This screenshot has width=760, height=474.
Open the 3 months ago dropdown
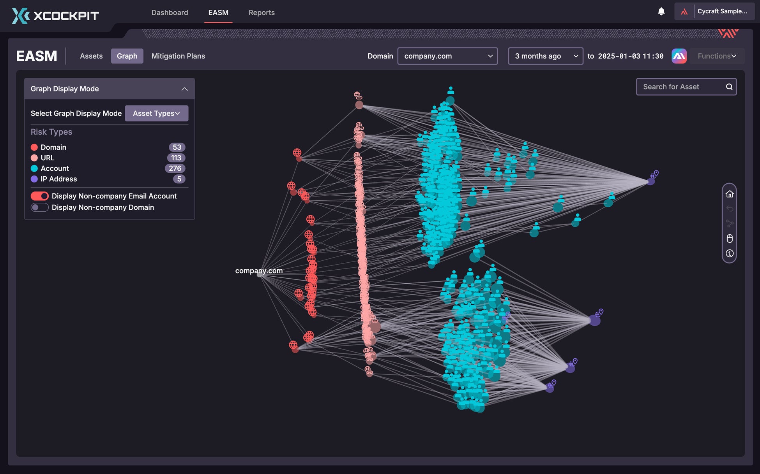click(545, 56)
